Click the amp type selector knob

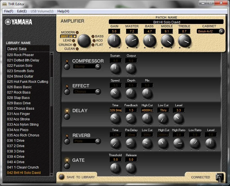point(84,41)
